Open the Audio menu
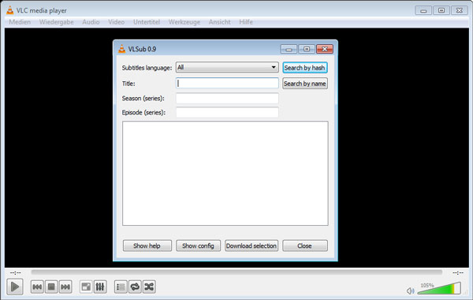Screen dimensions: 473x300 point(91,22)
